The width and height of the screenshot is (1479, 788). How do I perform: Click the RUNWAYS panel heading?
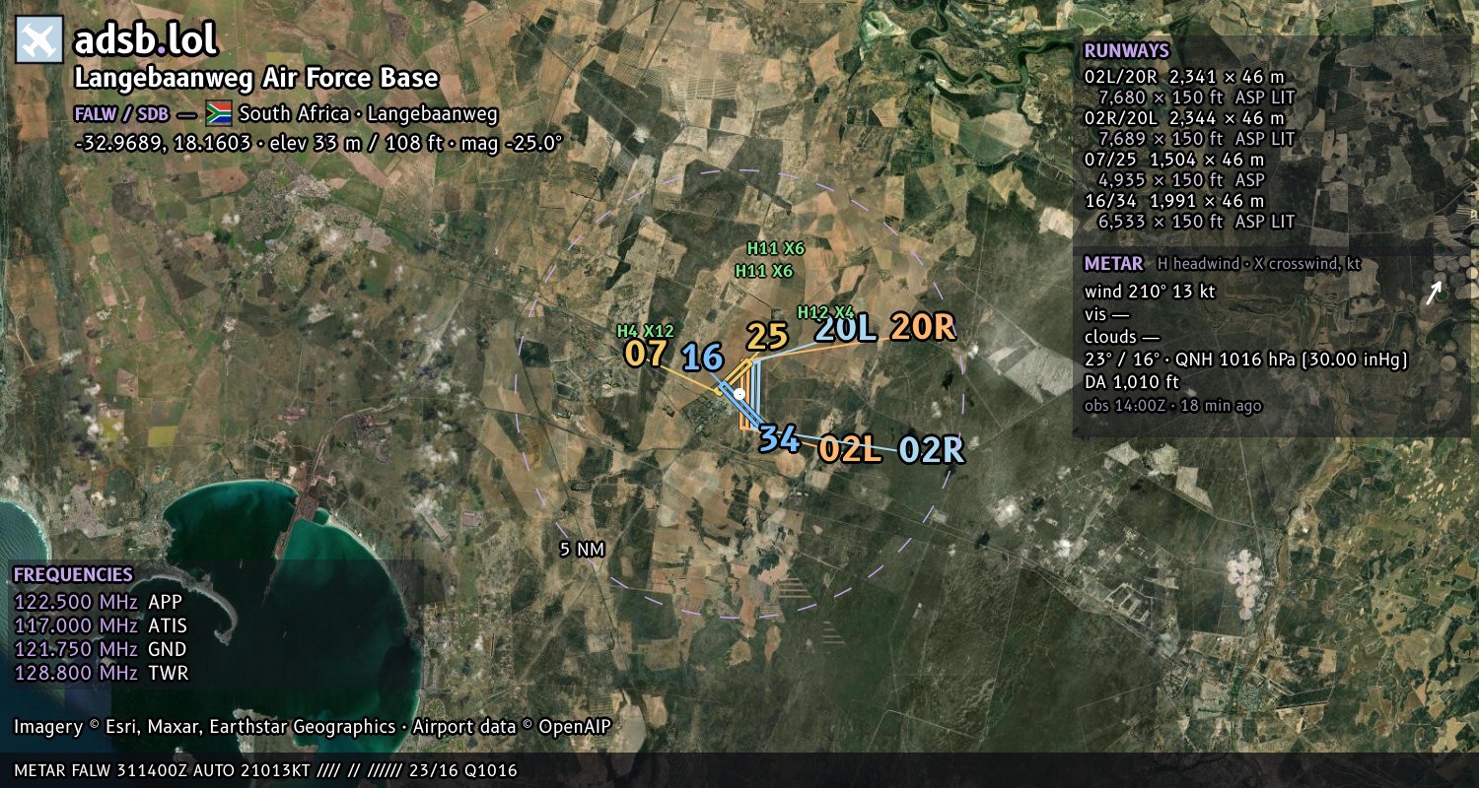[x=1126, y=51]
